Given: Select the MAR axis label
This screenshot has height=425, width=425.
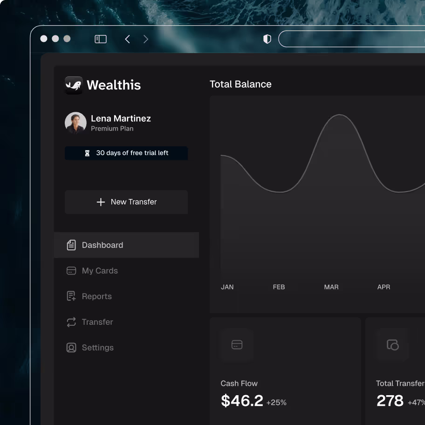Looking at the screenshot, I should [331, 287].
